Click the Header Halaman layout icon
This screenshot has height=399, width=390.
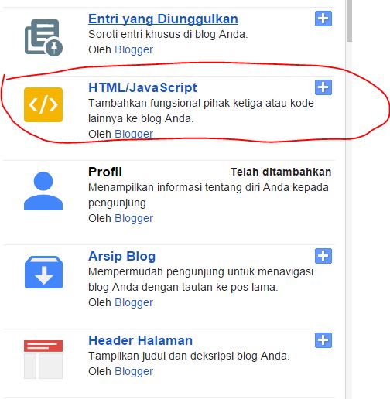tap(43, 360)
